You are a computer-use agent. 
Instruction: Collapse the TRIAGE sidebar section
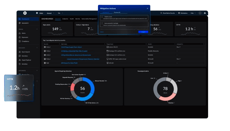click(x=37, y=29)
